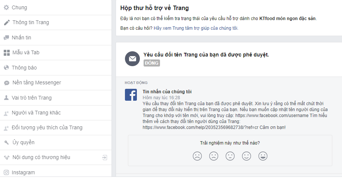Click the globe icon beside Thông báo
Screen dimensions: 342x178
click(6, 68)
